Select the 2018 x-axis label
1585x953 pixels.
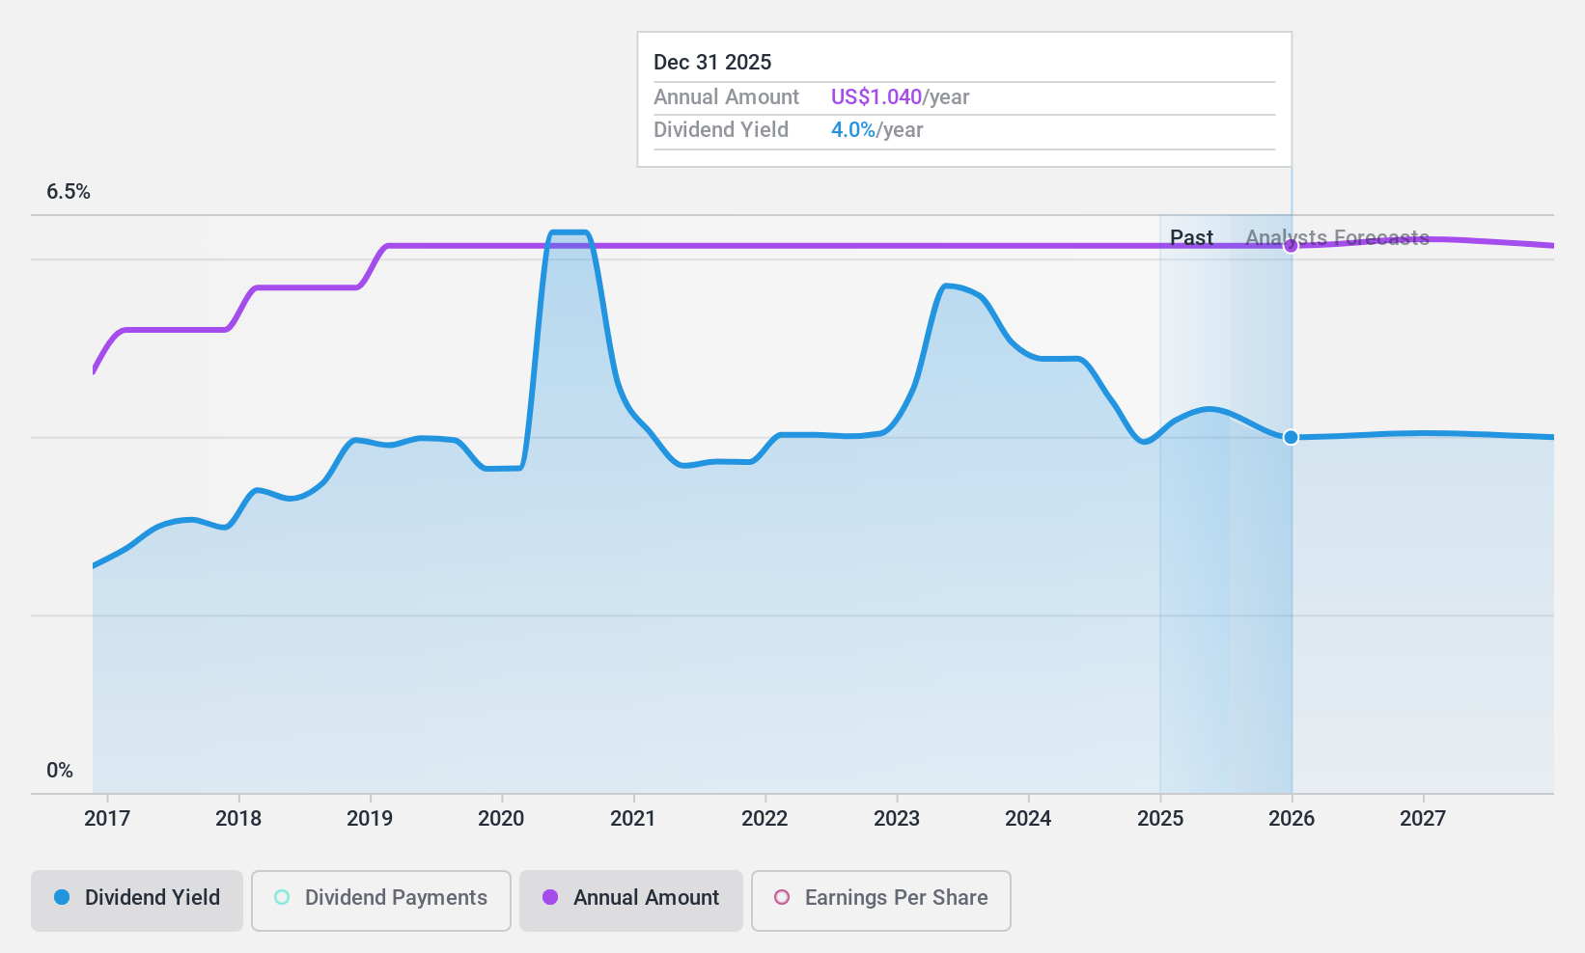(x=238, y=819)
